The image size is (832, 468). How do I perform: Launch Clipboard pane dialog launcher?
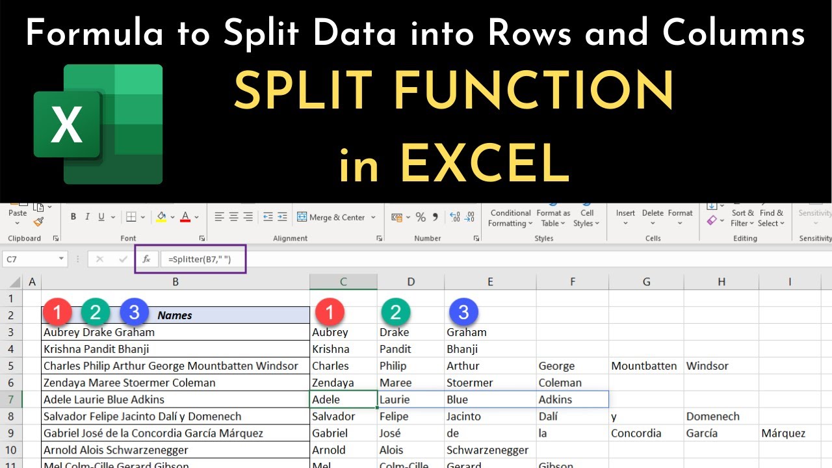[x=56, y=239]
